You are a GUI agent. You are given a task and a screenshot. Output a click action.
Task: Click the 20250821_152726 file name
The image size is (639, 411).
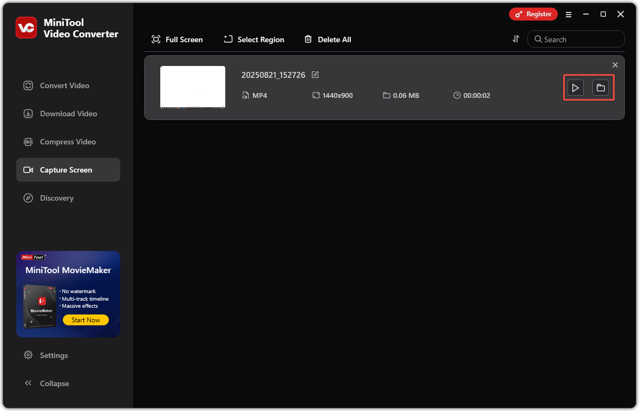tap(273, 75)
